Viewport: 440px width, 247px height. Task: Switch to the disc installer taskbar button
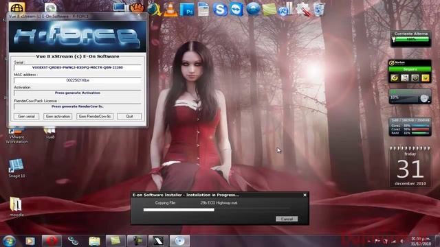tap(179, 241)
